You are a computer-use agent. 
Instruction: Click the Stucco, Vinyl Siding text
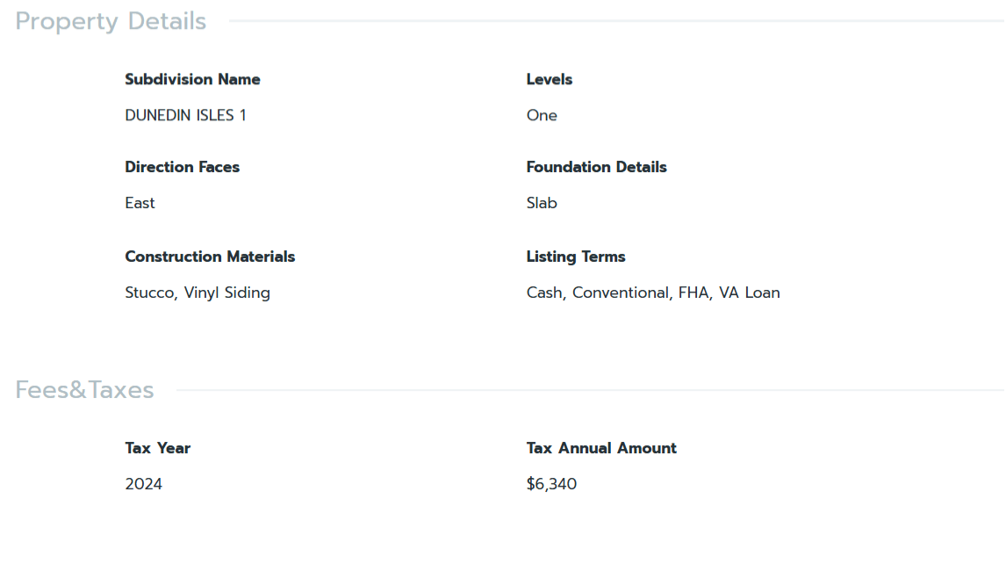pos(198,293)
